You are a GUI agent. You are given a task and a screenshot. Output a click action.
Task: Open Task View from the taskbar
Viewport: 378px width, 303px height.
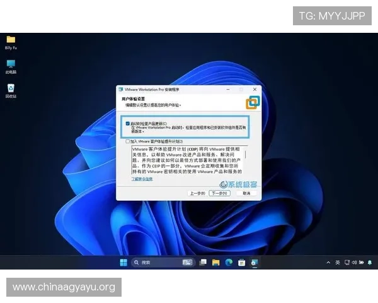coord(203,263)
